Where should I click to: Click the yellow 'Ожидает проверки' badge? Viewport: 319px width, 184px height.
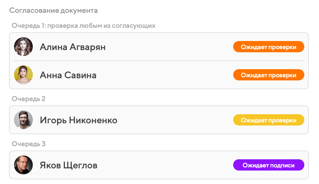268,120
